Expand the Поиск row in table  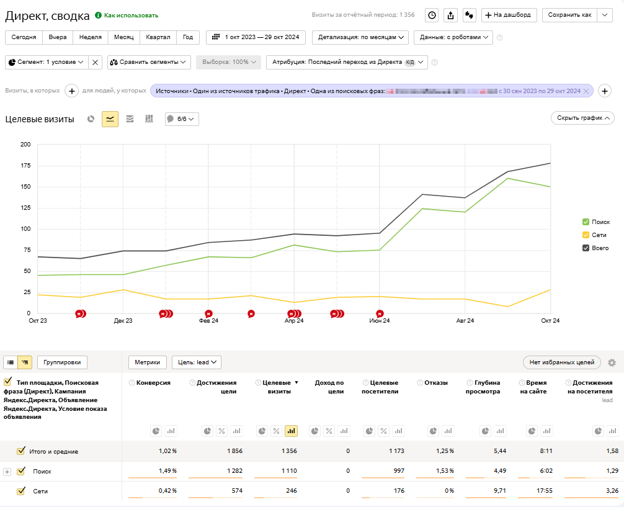(7, 472)
